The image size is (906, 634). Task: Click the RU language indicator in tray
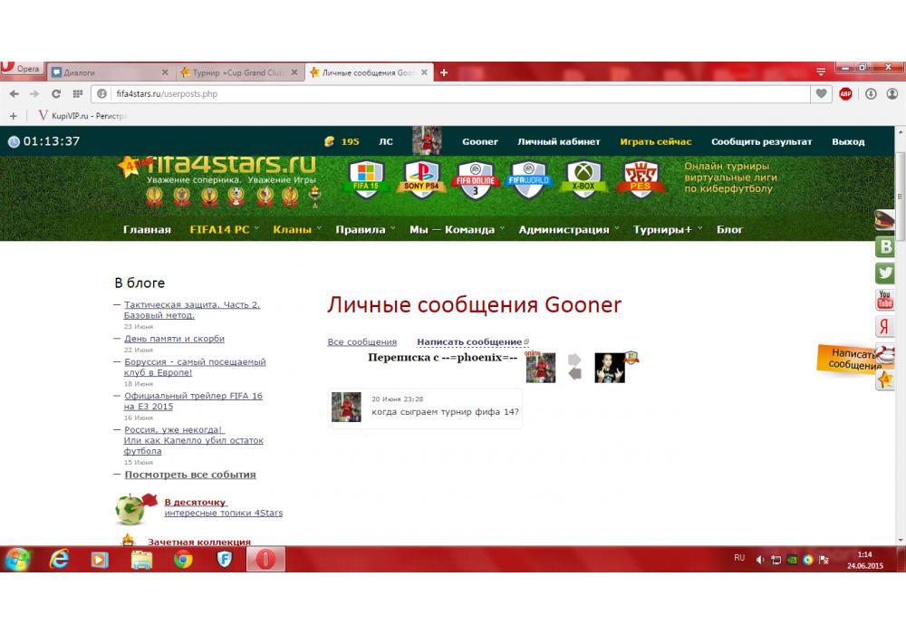[x=739, y=558]
